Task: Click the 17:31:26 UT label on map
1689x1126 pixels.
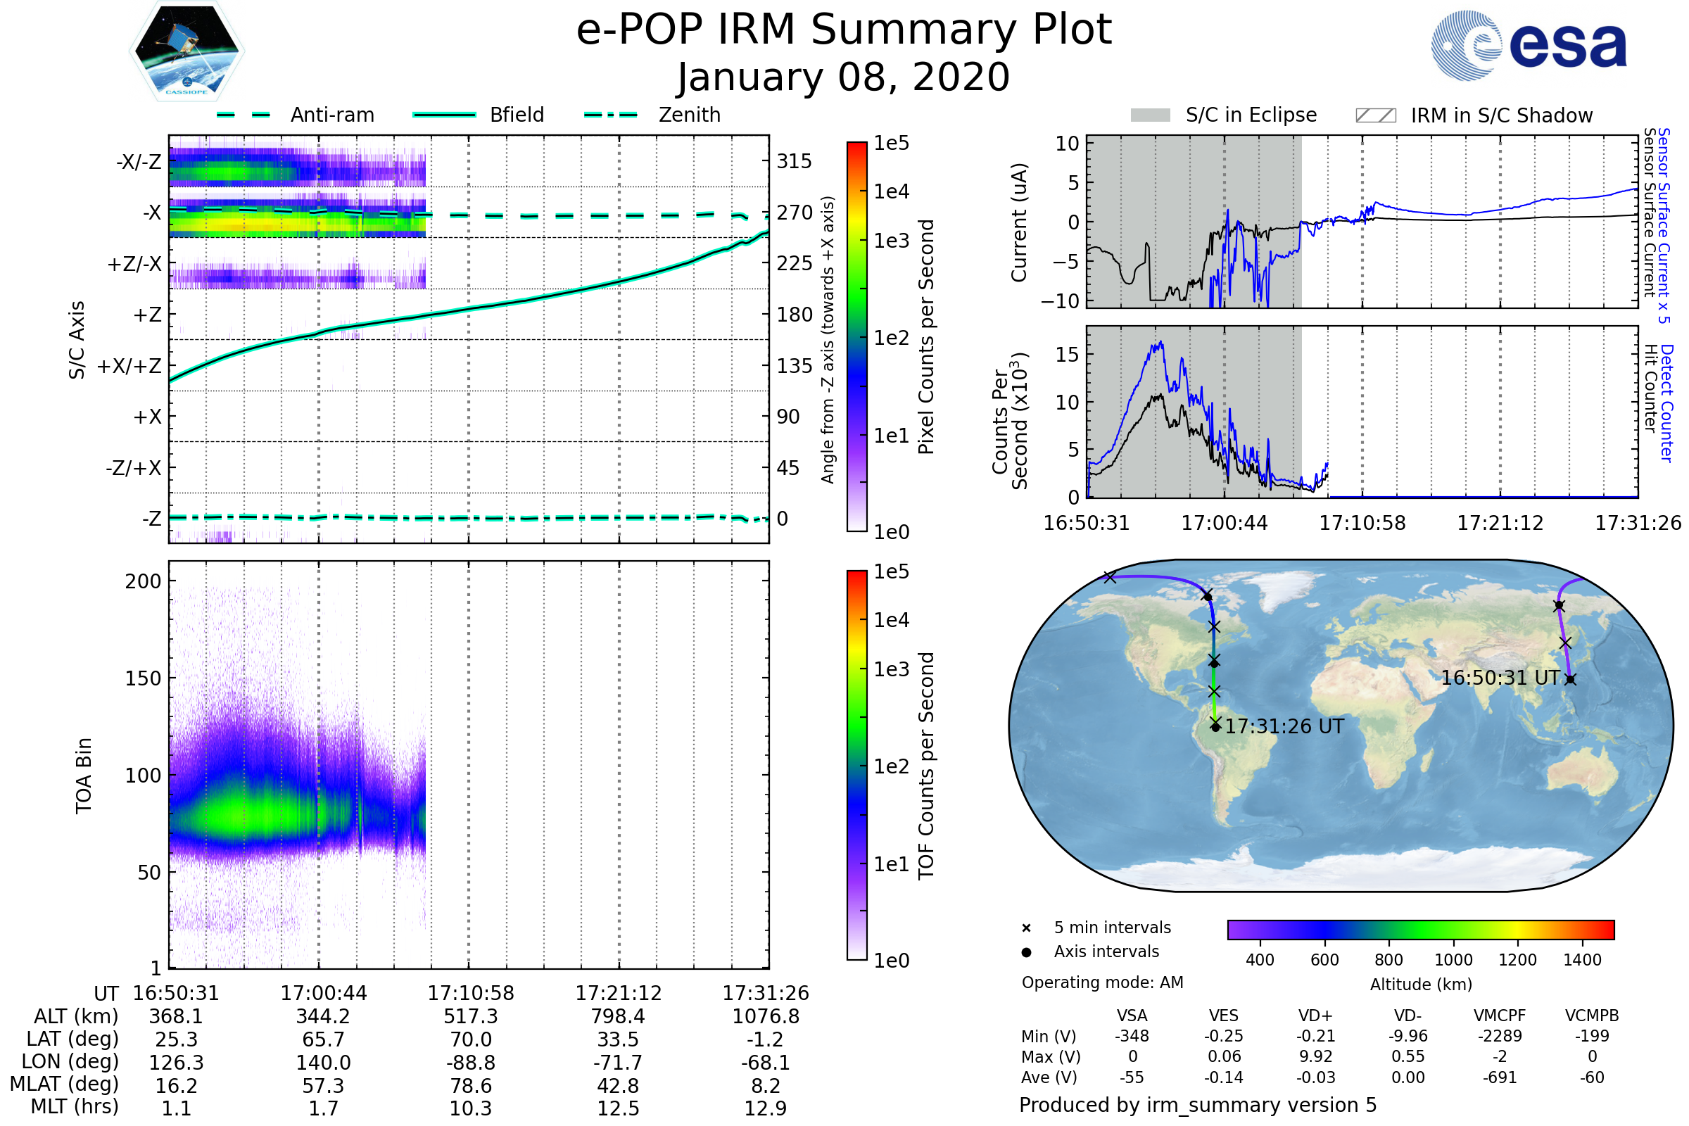Action: [1284, 727]
